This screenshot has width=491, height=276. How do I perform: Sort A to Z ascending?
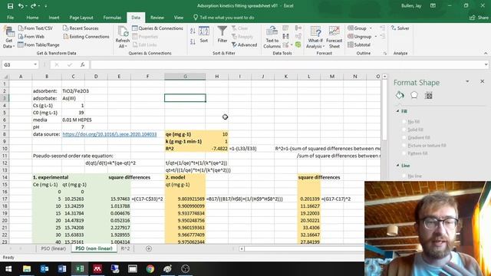(193, 31)
